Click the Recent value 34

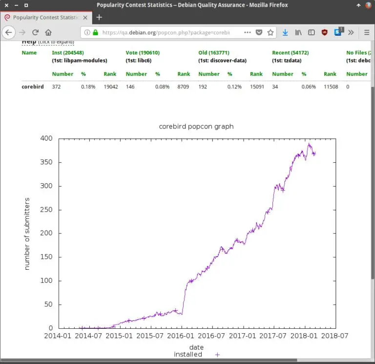[x=275, y=86]
